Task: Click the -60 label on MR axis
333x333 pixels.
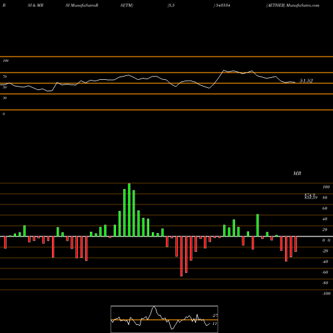Action: [x=325, y=272]
